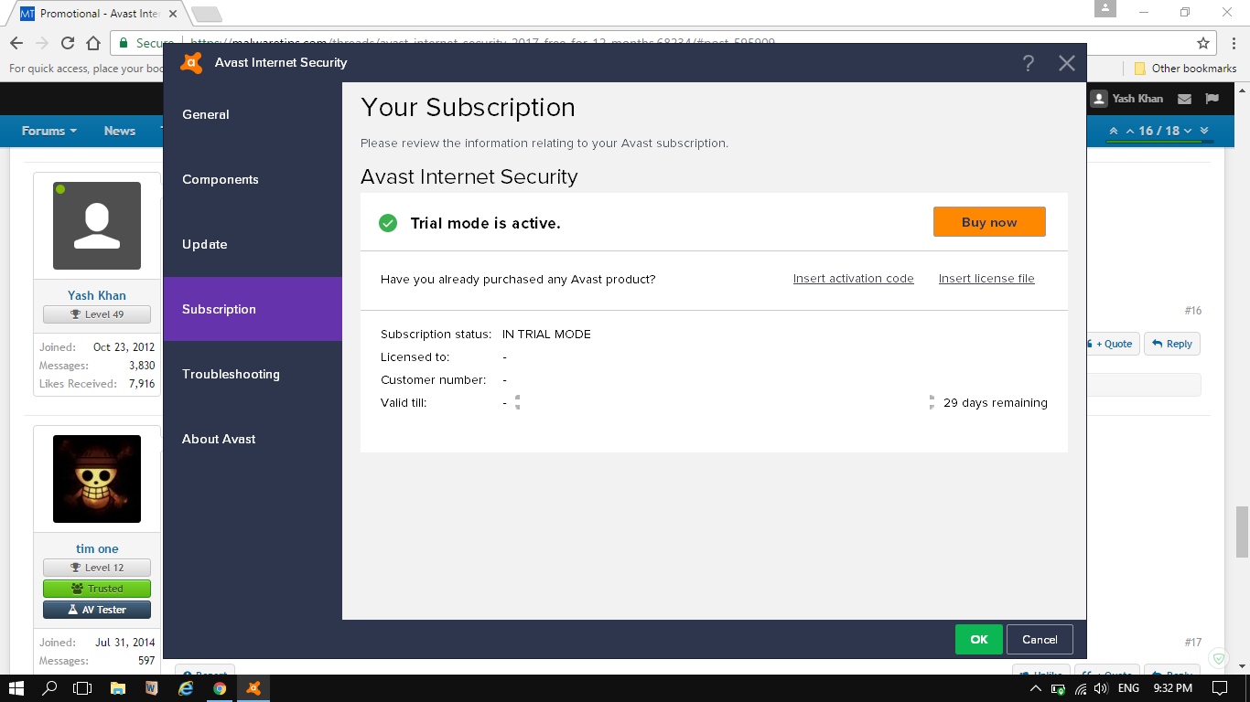Click the Avast logo in the dialog title bar
Image resolution: width=1250 pixels, height=702 pixels.
[191, 63]
